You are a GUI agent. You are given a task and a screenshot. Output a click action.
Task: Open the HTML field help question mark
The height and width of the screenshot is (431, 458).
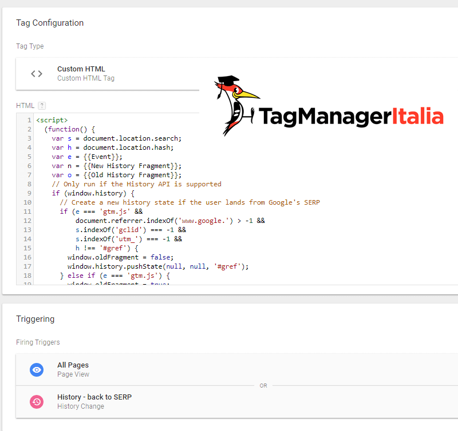[42, 106]
